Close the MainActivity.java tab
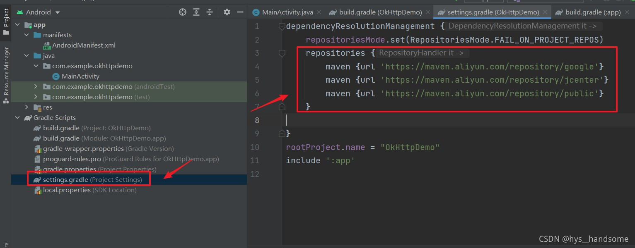The width and height of the screenshot is (635, 248). (319, 12)
